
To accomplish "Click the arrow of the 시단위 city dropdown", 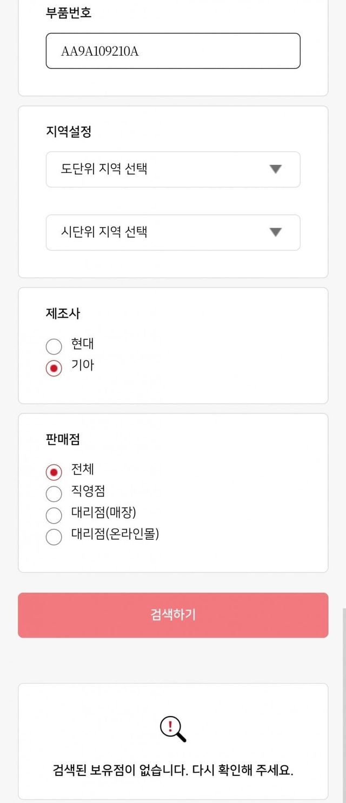I will (x=276, y=232).
